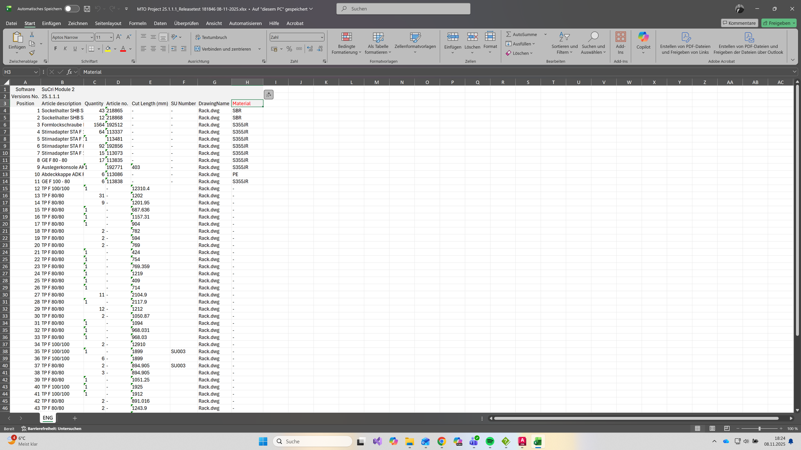Screen dimensions: 801x450
Task: Click the Percent style icon
Action: [289, 49]
